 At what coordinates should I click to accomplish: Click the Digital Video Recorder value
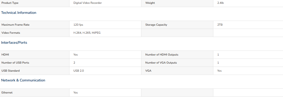(x=88, y=3)
